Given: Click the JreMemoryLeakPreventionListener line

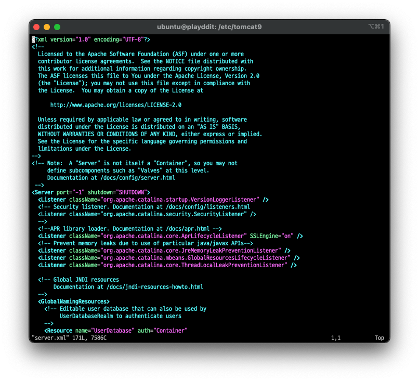Looking at the screenshot, I should coord(164,251).
